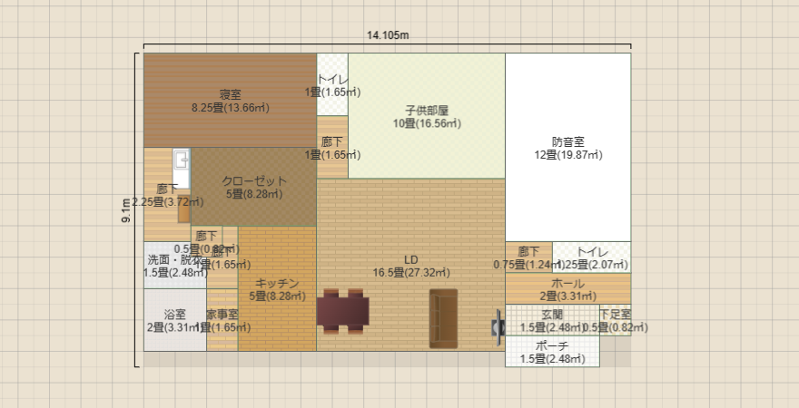Screen dimensions: 799x408
Task: Select the 廊下 0.5畳 below クローゼット
Action: tap(206, 236)
